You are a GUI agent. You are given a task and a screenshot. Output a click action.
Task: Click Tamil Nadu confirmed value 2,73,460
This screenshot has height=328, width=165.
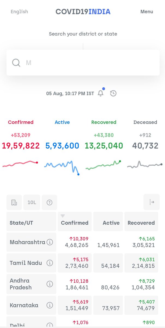pos(77,266)
